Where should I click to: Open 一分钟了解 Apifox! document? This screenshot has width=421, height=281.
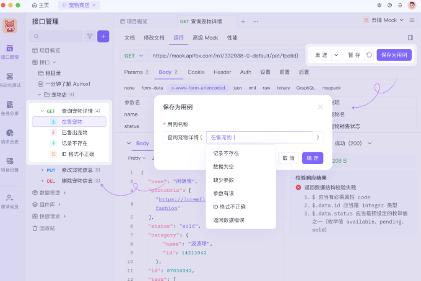[64, 84]
